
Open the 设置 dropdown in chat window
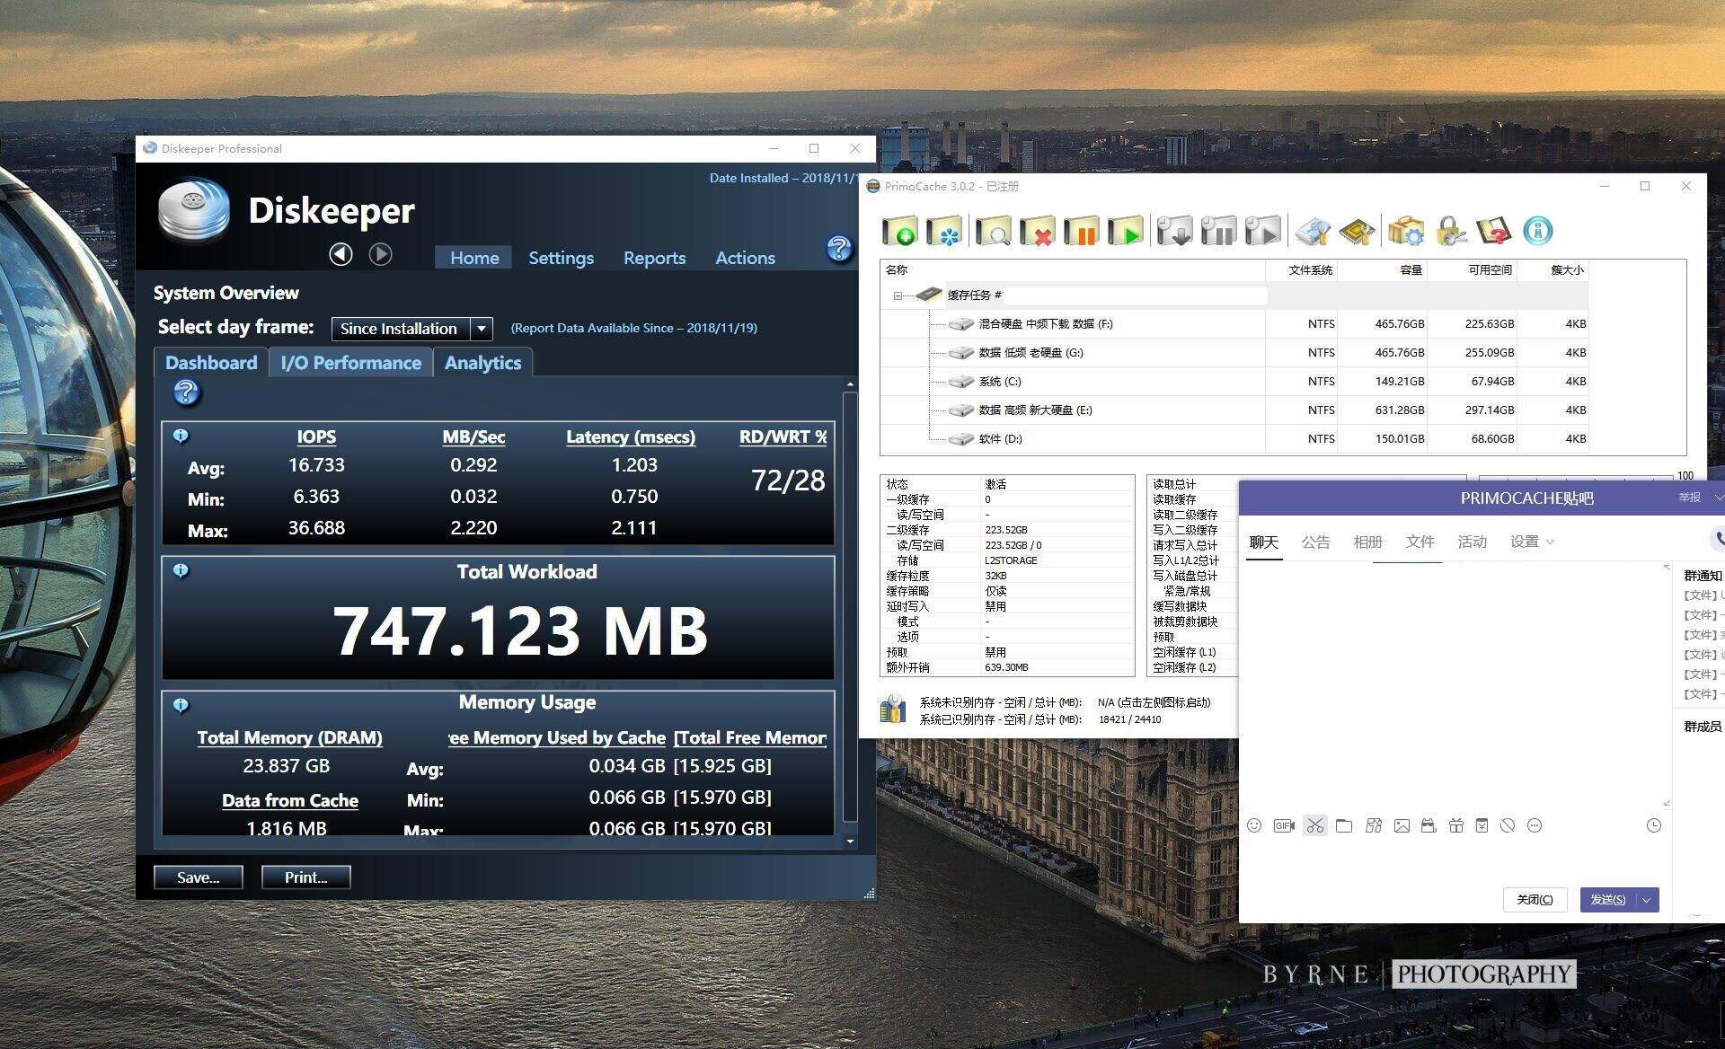[1532, 542]
